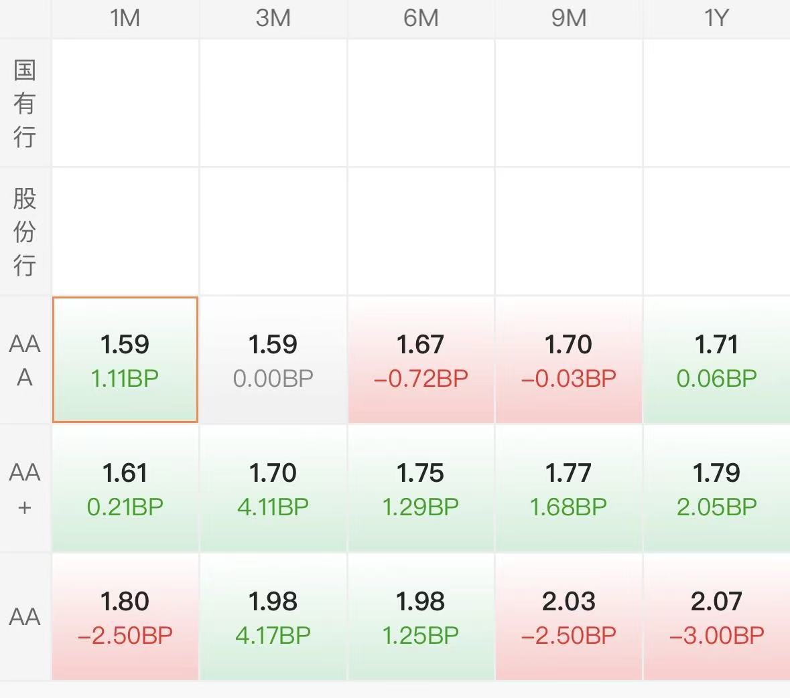Click the AAA 3M cell with 0.00BP
The width and height of the screenshot is (790, 698).
273,360
